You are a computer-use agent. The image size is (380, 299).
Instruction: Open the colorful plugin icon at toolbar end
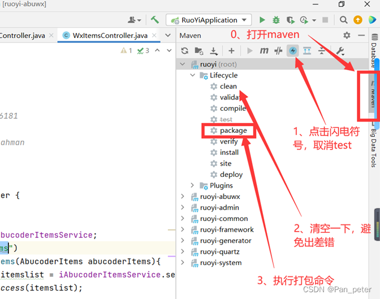372,20
